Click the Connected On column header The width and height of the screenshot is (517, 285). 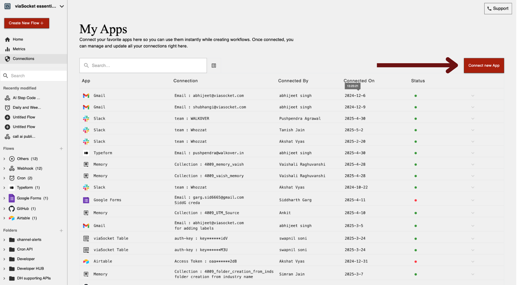tap(359, 81)
